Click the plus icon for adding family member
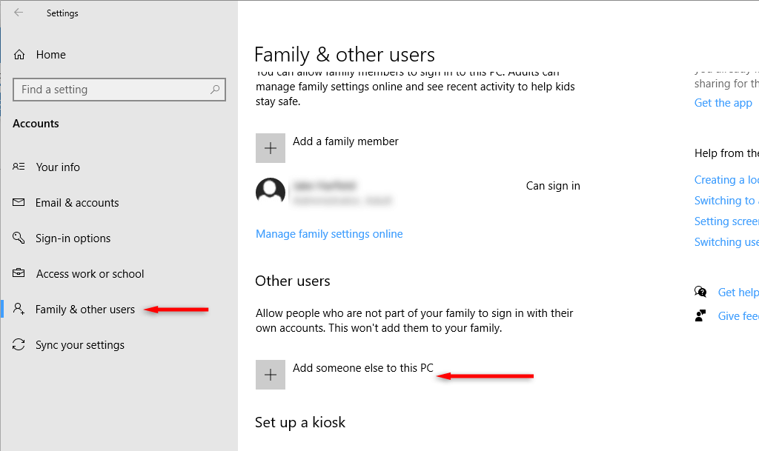This screenshot has width=759, height=451. click(271, 148)
